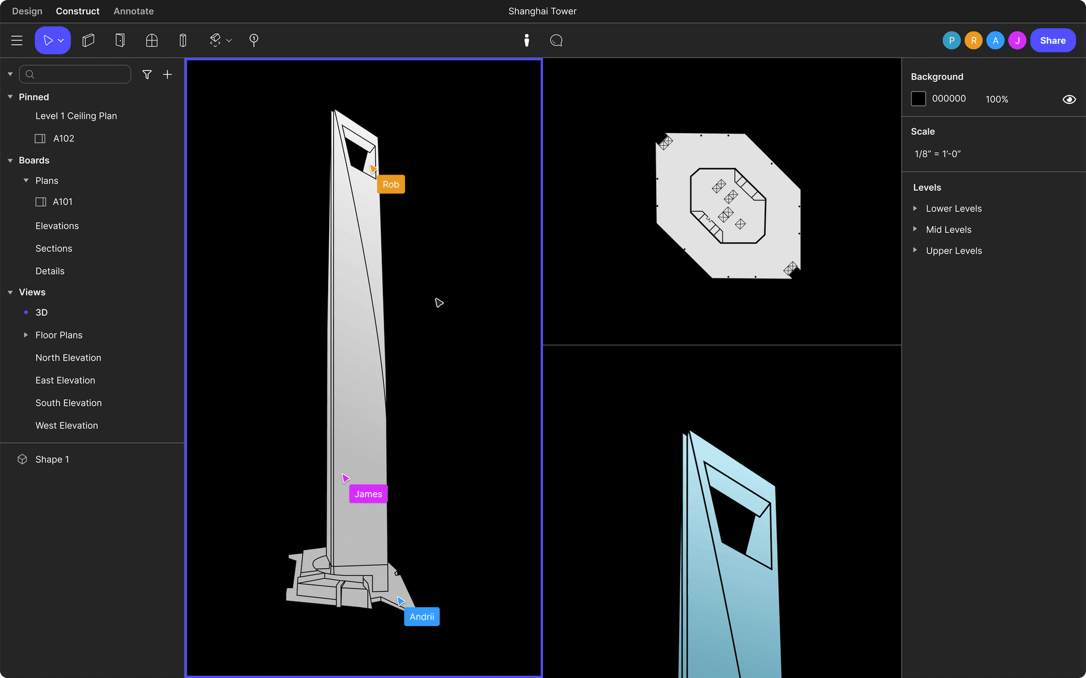Click the add plus button in sidebar

coord(167,75)
